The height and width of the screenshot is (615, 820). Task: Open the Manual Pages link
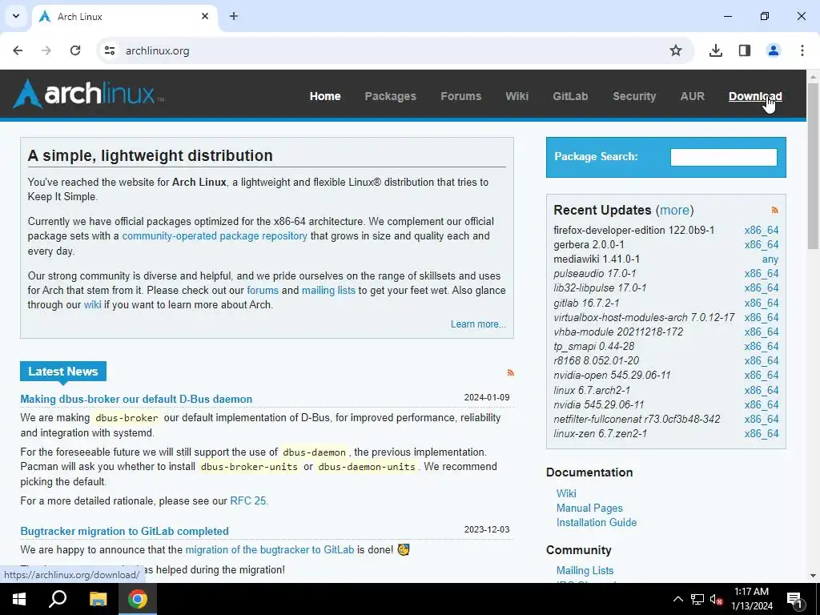tap(589, 508)
